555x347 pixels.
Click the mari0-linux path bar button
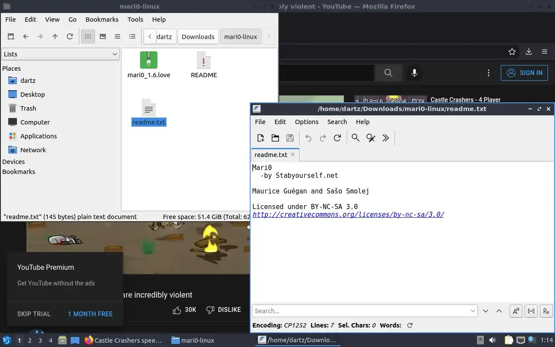point(241,37)
